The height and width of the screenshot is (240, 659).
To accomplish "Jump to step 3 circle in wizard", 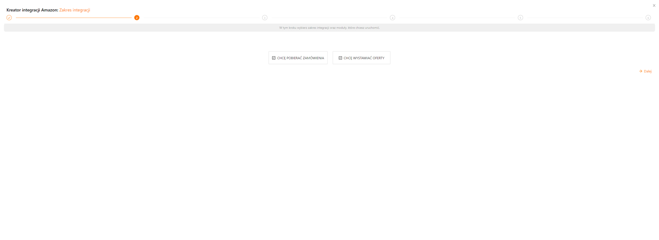I will pos(265,18).
